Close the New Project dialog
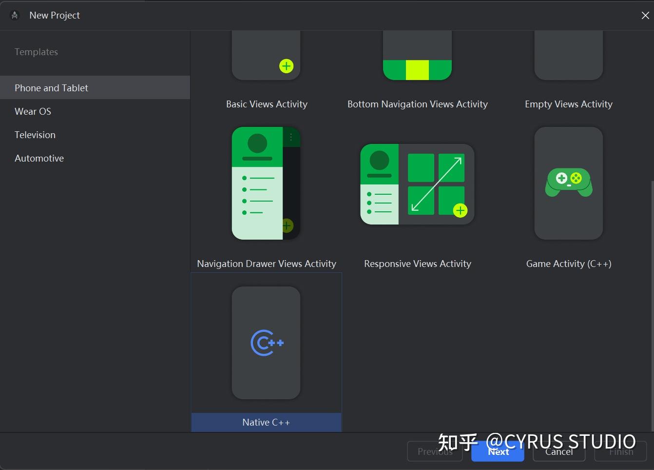Image resolution: width=654 pixels, height=470 pixels. 645,15
